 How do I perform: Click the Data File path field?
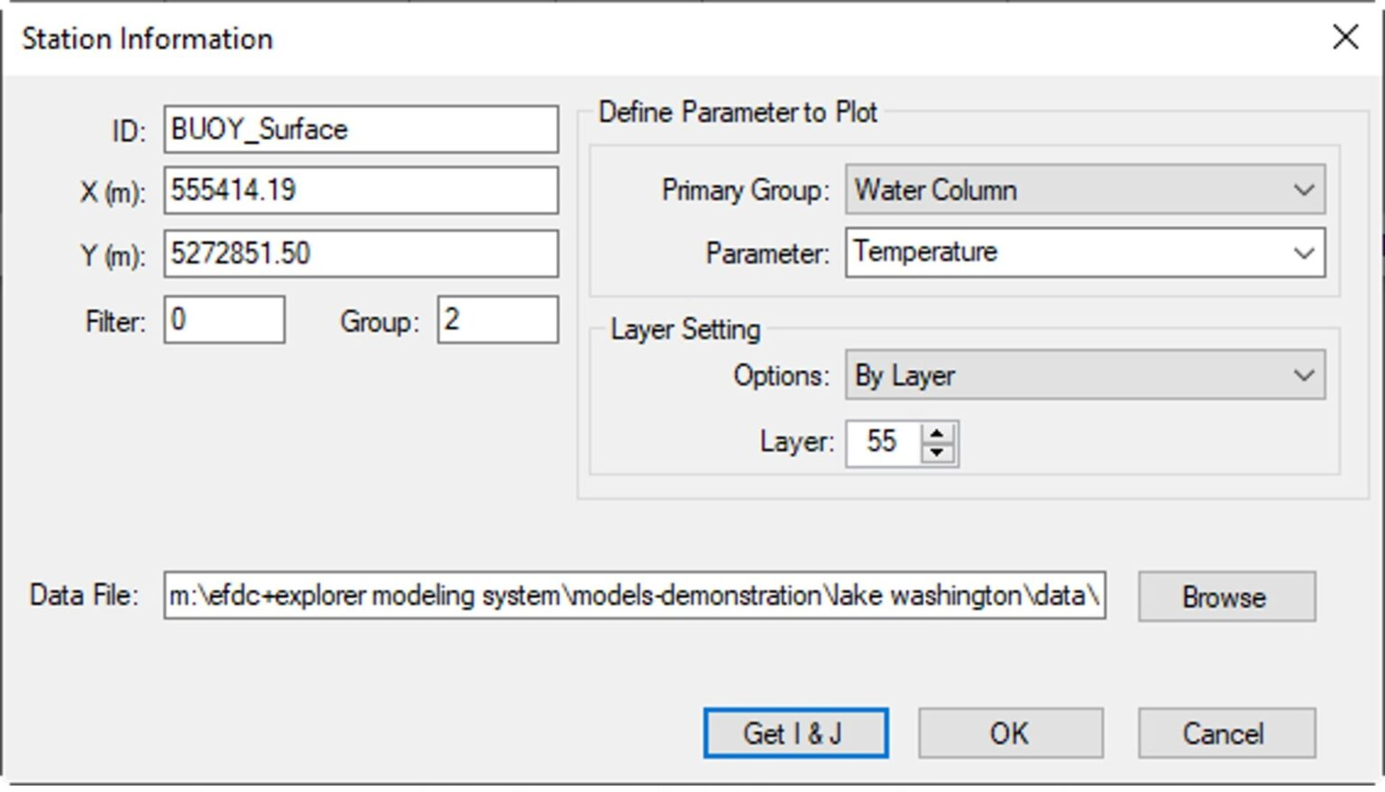pos(634,596)
